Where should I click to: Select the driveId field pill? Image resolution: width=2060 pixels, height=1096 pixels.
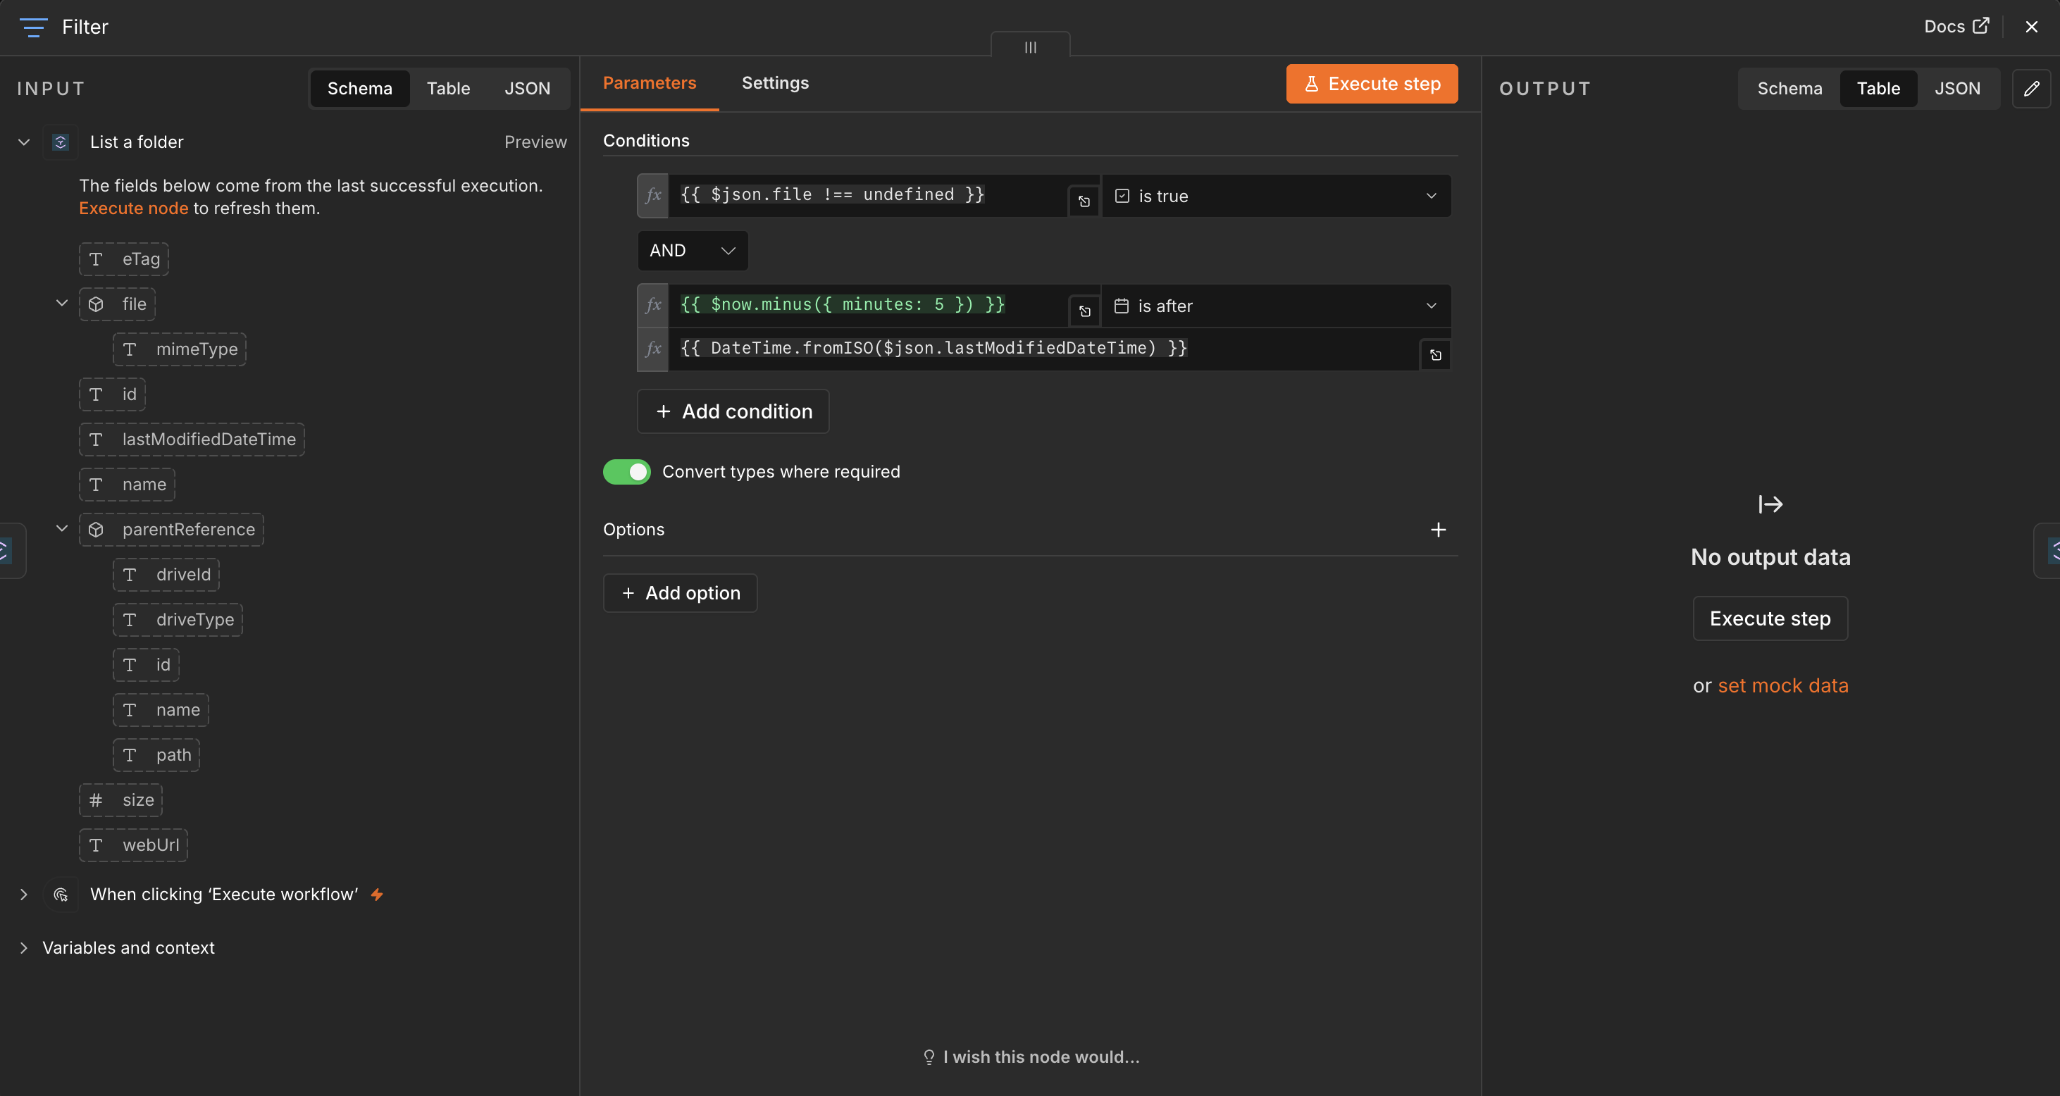(166, 575)
